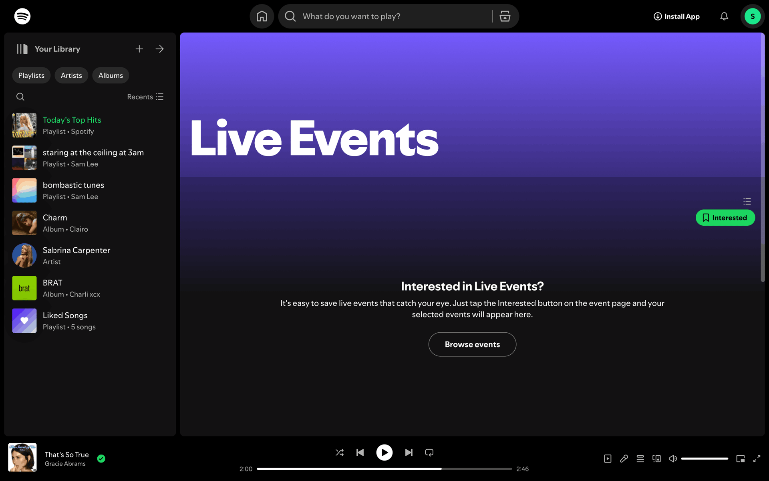Screen dimensions: 769x481
Task: Collapse Your Library using library icon
Action: click(x=22, y=49)
